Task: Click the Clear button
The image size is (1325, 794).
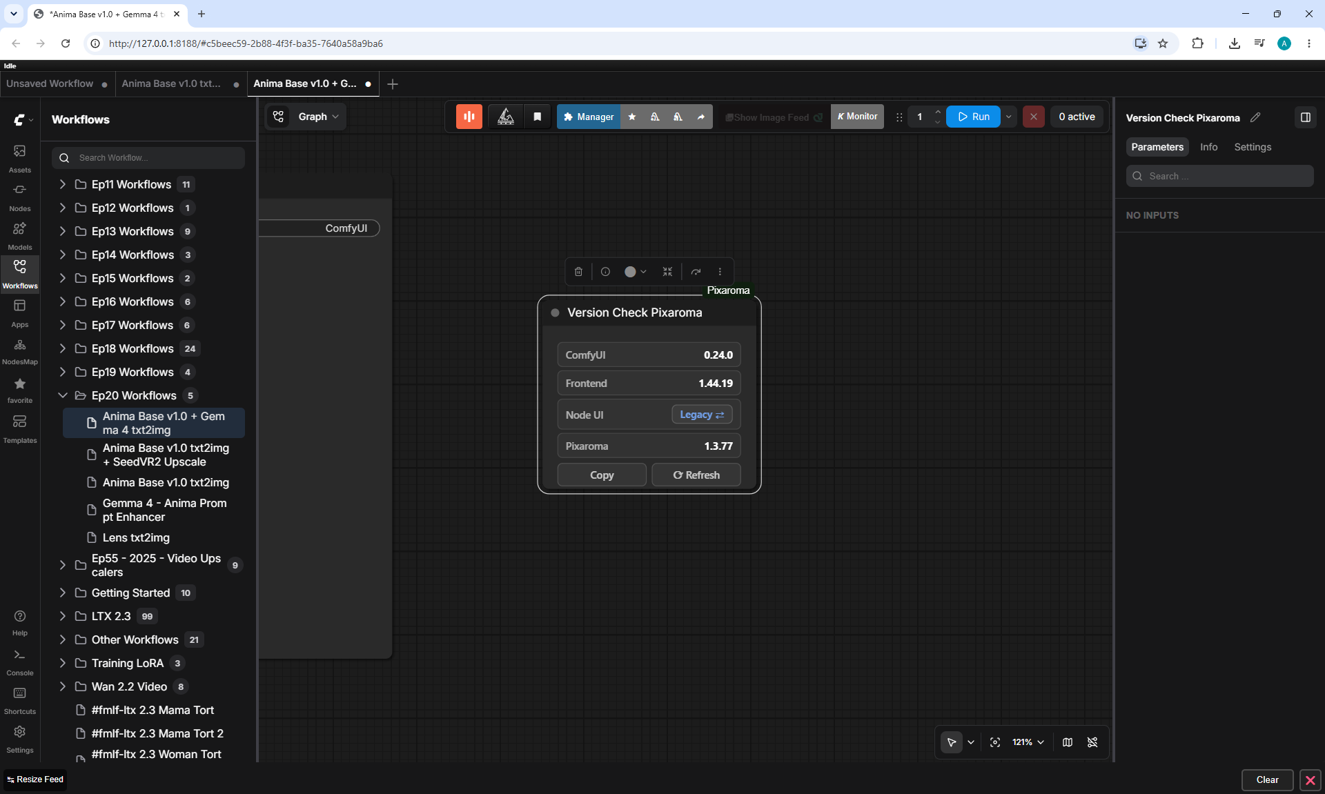Action: (x=1267, y=780)
